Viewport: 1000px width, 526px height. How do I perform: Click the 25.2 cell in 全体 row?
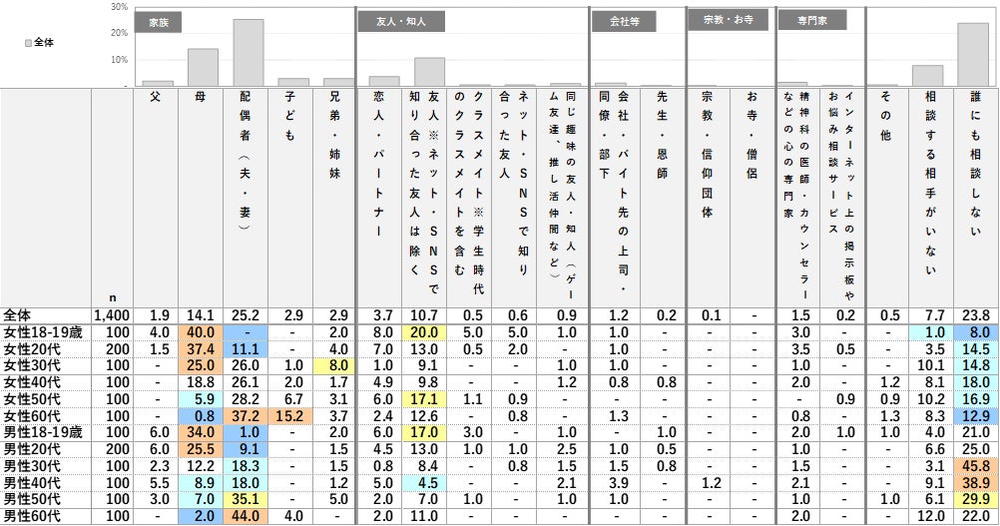(x=246, y=315)
